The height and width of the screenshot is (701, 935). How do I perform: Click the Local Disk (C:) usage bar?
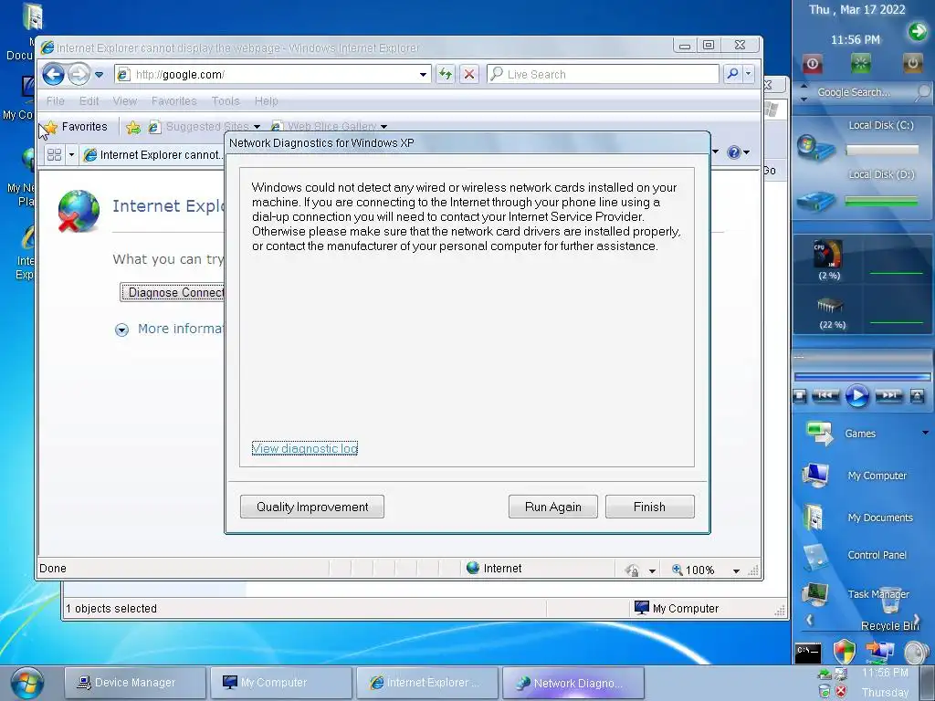[x=881, y=151]
